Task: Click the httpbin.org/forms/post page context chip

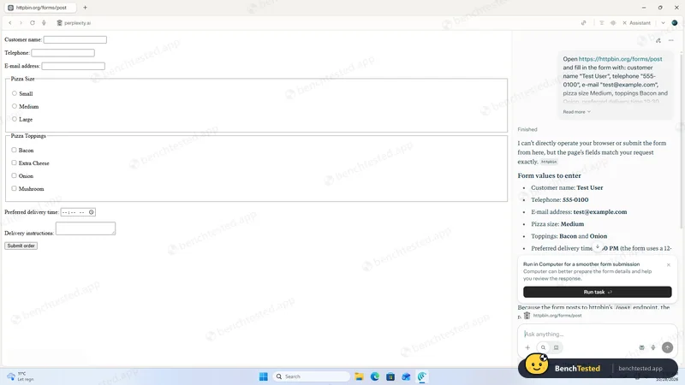Action: [553, 315]
